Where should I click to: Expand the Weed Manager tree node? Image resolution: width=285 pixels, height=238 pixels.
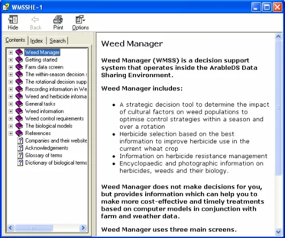pos(11,53)
